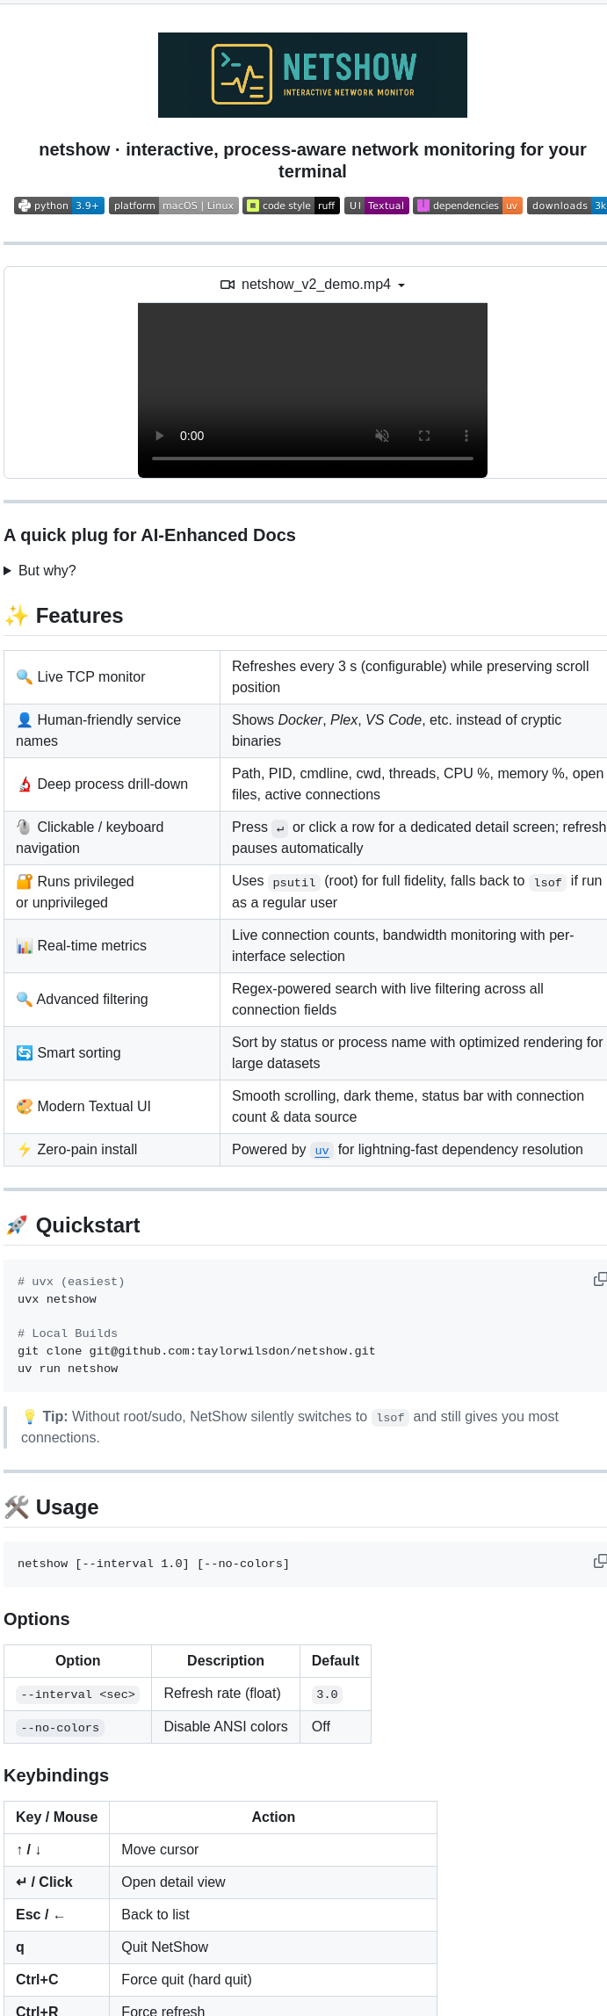This screenshot has height=2016, width=607.
Task: Unmute the demo video audio
Action: pyautogui.click(x=382, y=436)
